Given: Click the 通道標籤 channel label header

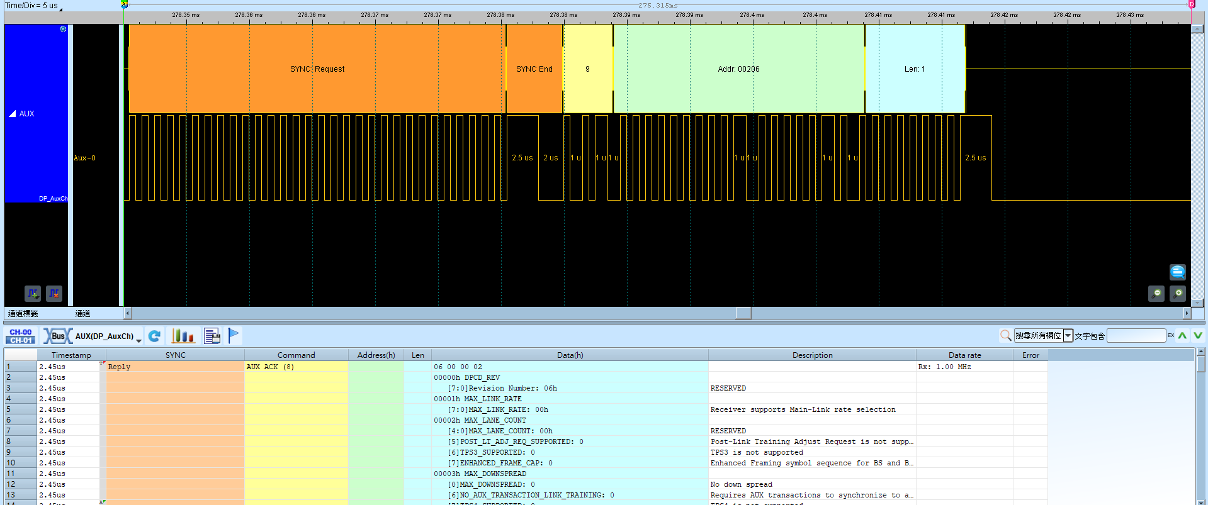Looking at the screenshot, I should (x=23, y=313).
